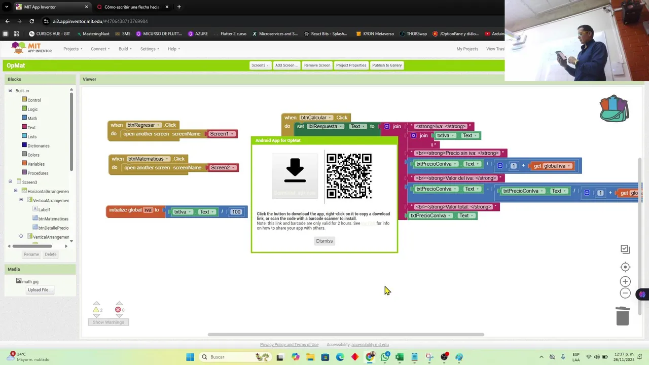Screen dimensions: 649x365
Task: Collapse the Built-in tree node
Action: pos(10,91)
